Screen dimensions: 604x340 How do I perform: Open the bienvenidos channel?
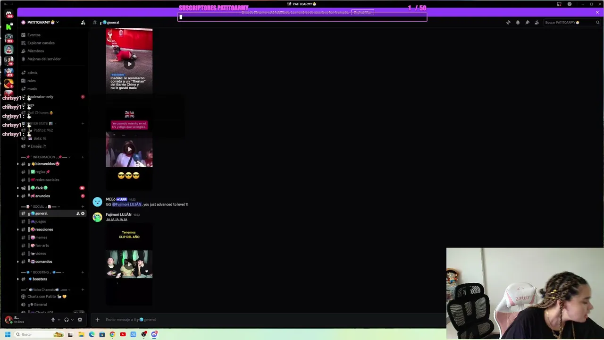[52, 164]
